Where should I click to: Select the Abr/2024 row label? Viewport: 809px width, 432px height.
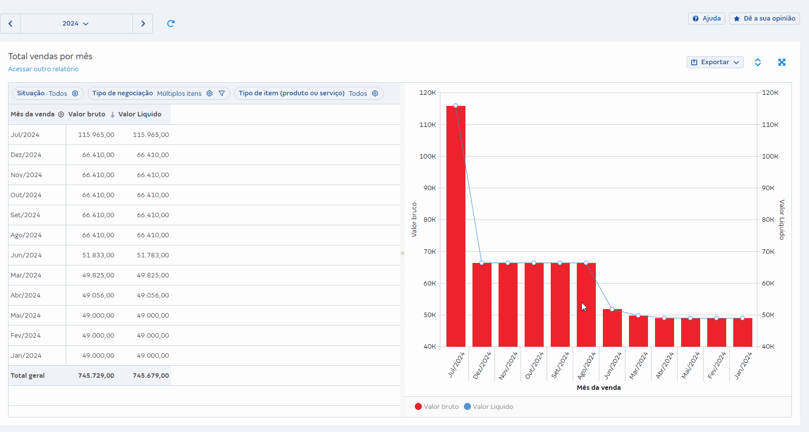pyautogui.click(x=26, y=296)
